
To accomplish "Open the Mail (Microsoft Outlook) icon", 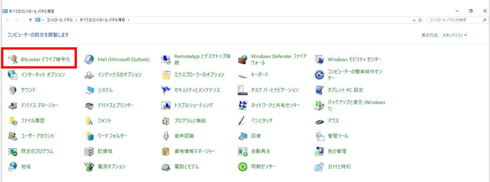I will 89,59.
